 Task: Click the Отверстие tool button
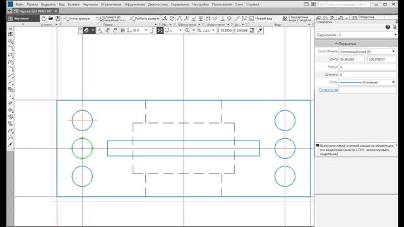[364, 17]
